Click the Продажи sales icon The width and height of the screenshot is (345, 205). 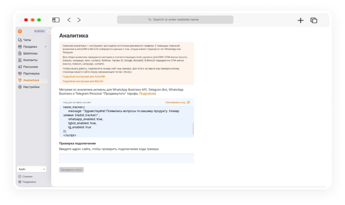(x=20, y=47)
